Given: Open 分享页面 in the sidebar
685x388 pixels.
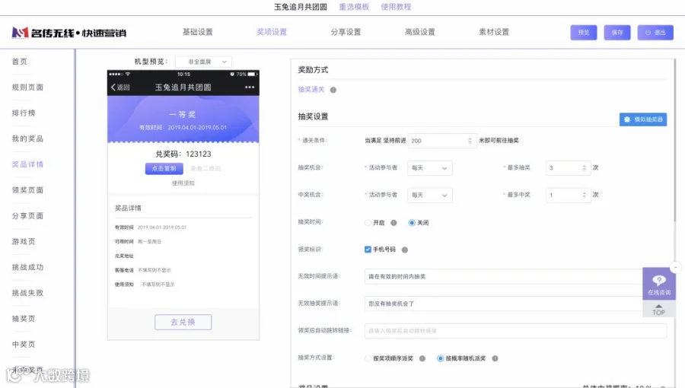Looking at the screenshot, I should pyautogui.click(x=27, y=216).
